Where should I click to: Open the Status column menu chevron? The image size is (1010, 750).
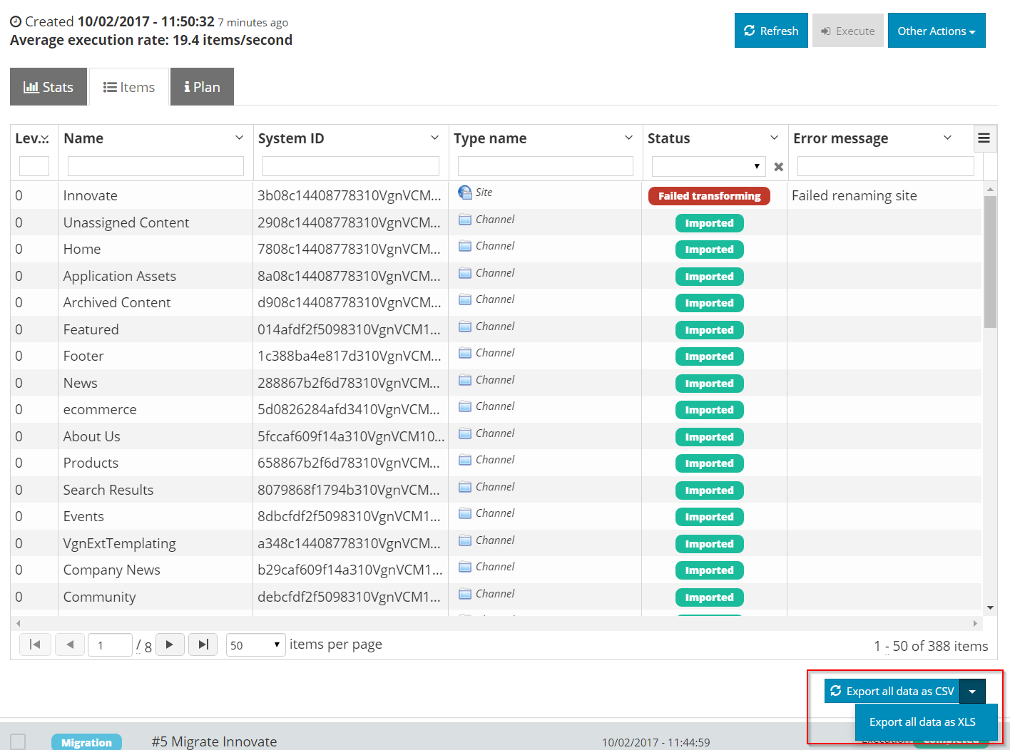(x=774, y=138)
